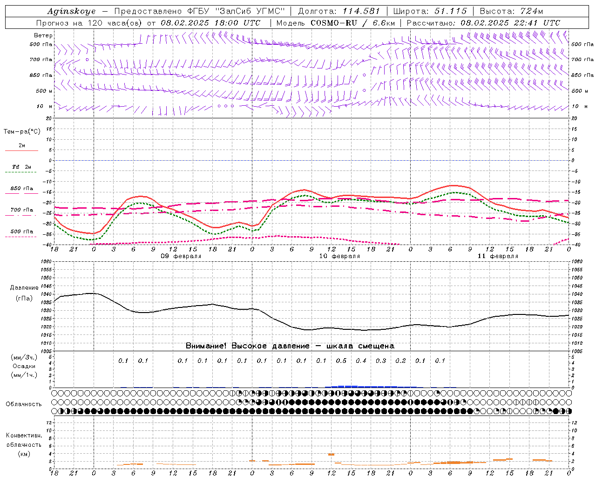Image resolution: width=596 pixels, height=477 pixels.
Task: Click the 0.3 precipitation value
Action: pos(381,361)
